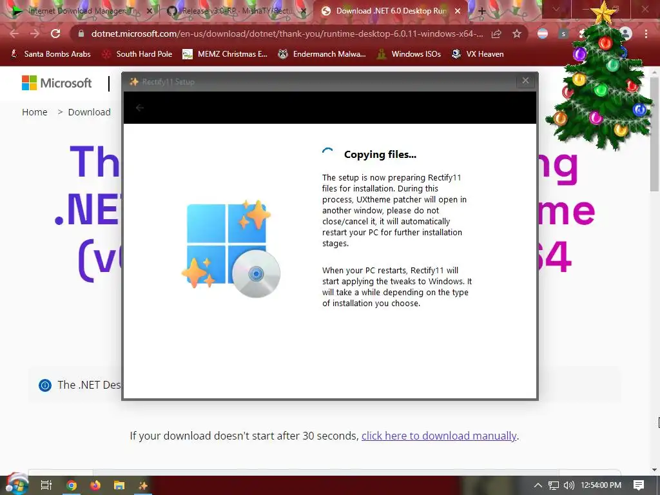Image resolution: width=660 pixels, height=495 pixels.
Task: Close the Internet Download Manager tab
Action: [x=150, y=12]
